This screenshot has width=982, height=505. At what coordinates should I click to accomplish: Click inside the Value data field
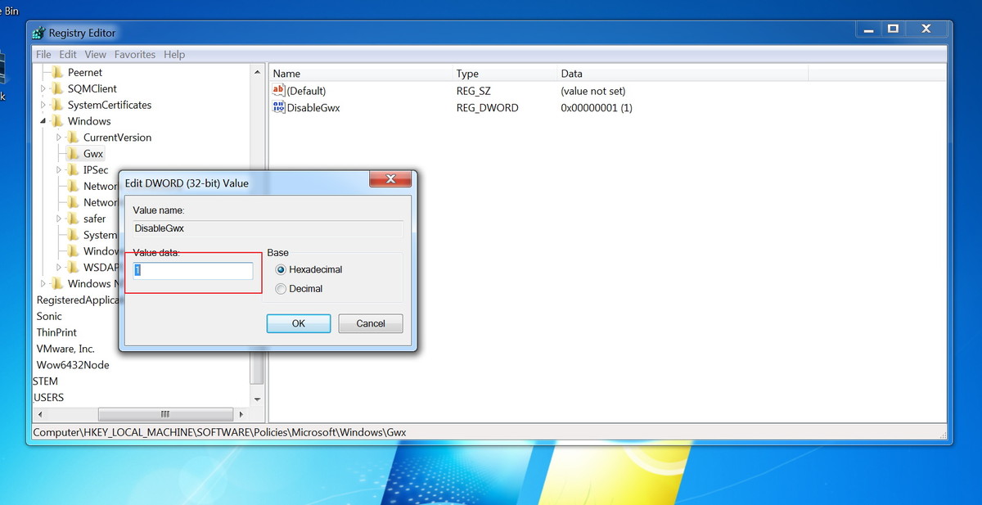coord(192,268)
